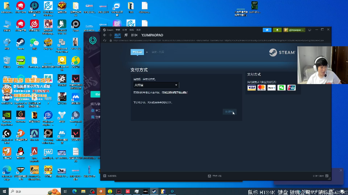Screen dimensions: 348x195
Task: Open TeamSpeak 3 desktop shortcut
Action: coord(76,118)
